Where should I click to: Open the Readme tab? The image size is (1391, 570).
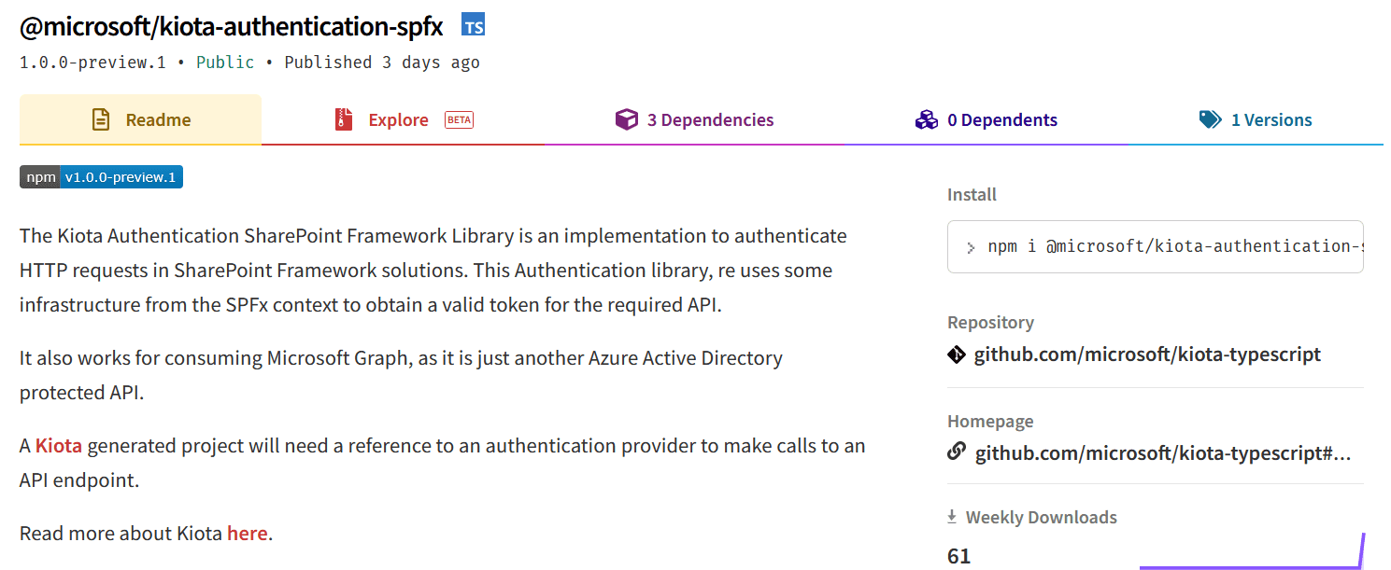(x=140, y=119)
